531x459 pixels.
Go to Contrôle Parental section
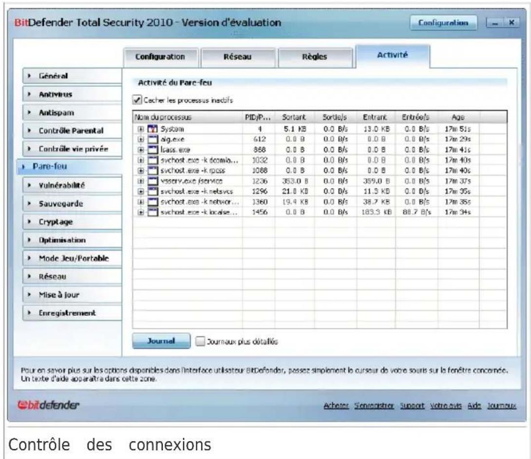pyautogui.click(x=72, y=131)
